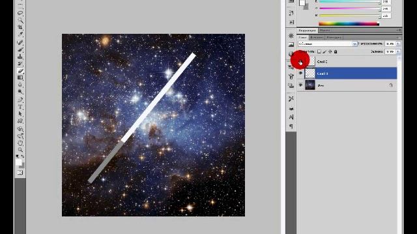The image size is (417, 234).
Task: Toggle lock image pixels brush icon
Action: pyautogui.click(x=324, y=51)
